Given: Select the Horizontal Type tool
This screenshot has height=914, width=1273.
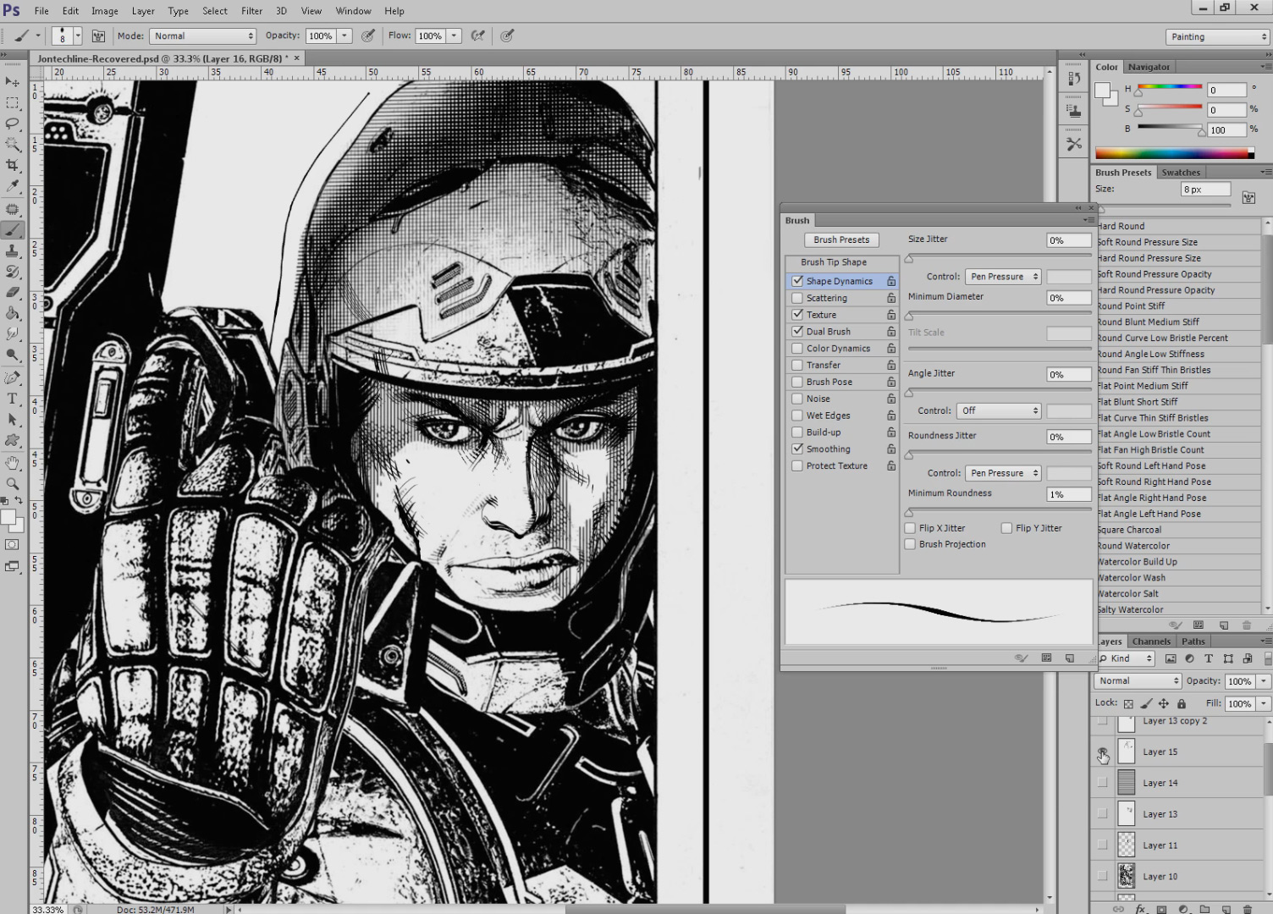Looking at the screenshot, I should point(13,398).
